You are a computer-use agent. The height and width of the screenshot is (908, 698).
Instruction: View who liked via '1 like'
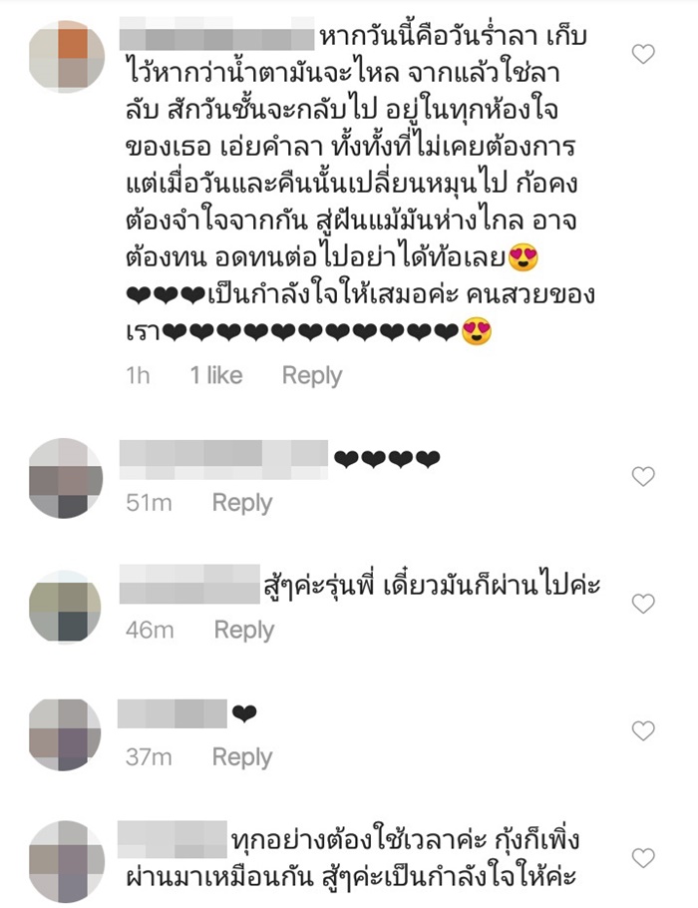[216, 376]
